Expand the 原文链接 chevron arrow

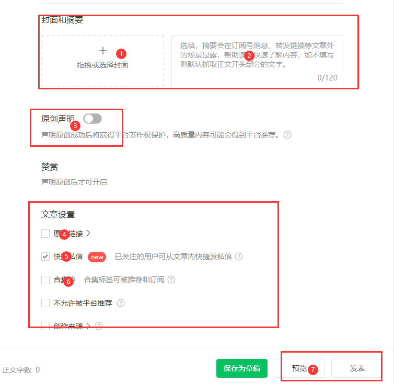(88, 233)
